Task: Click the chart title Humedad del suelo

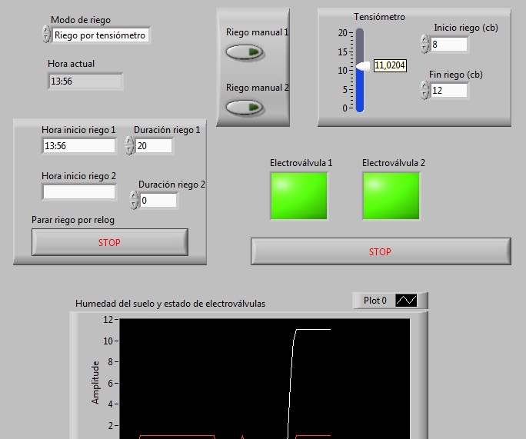Action: tap(171, 304)
